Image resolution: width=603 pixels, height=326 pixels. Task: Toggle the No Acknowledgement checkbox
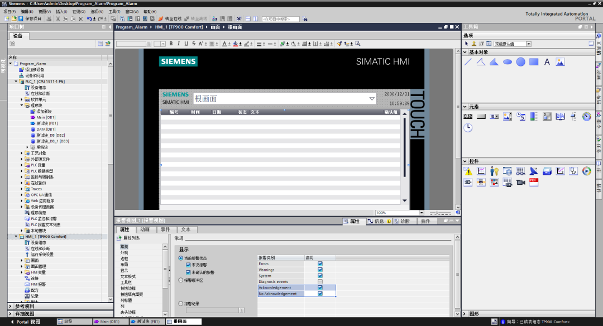320,294
